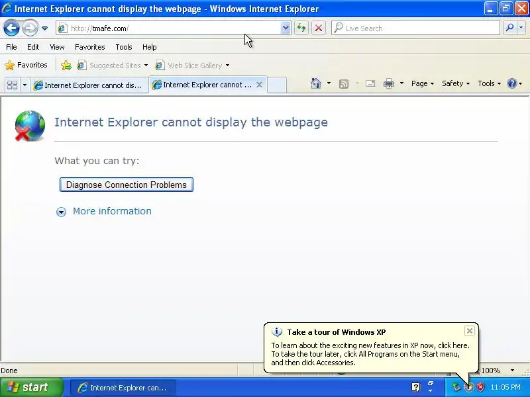Open the Page command menu
The image size is (530, 397).
point(423,83)
